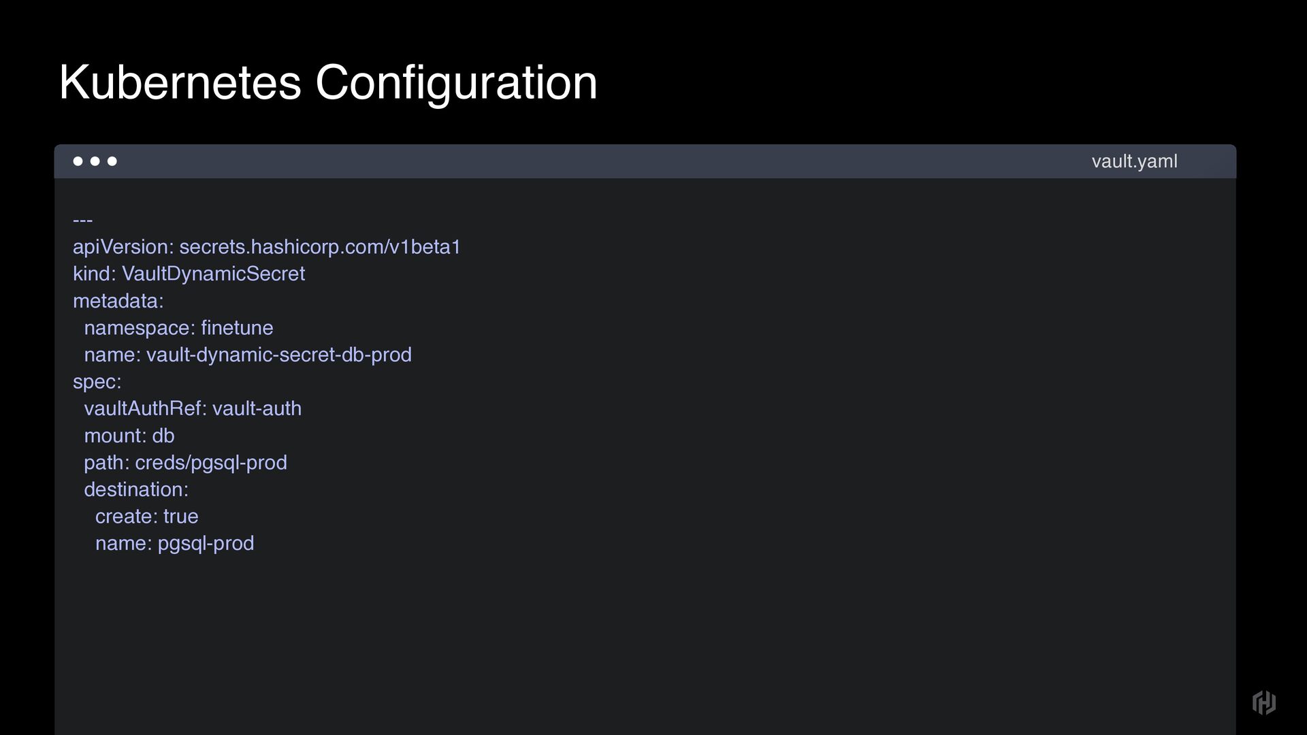Click the mount: db line
The image size is (1307, 735).
pyautogui.click(x=129, y=436)
